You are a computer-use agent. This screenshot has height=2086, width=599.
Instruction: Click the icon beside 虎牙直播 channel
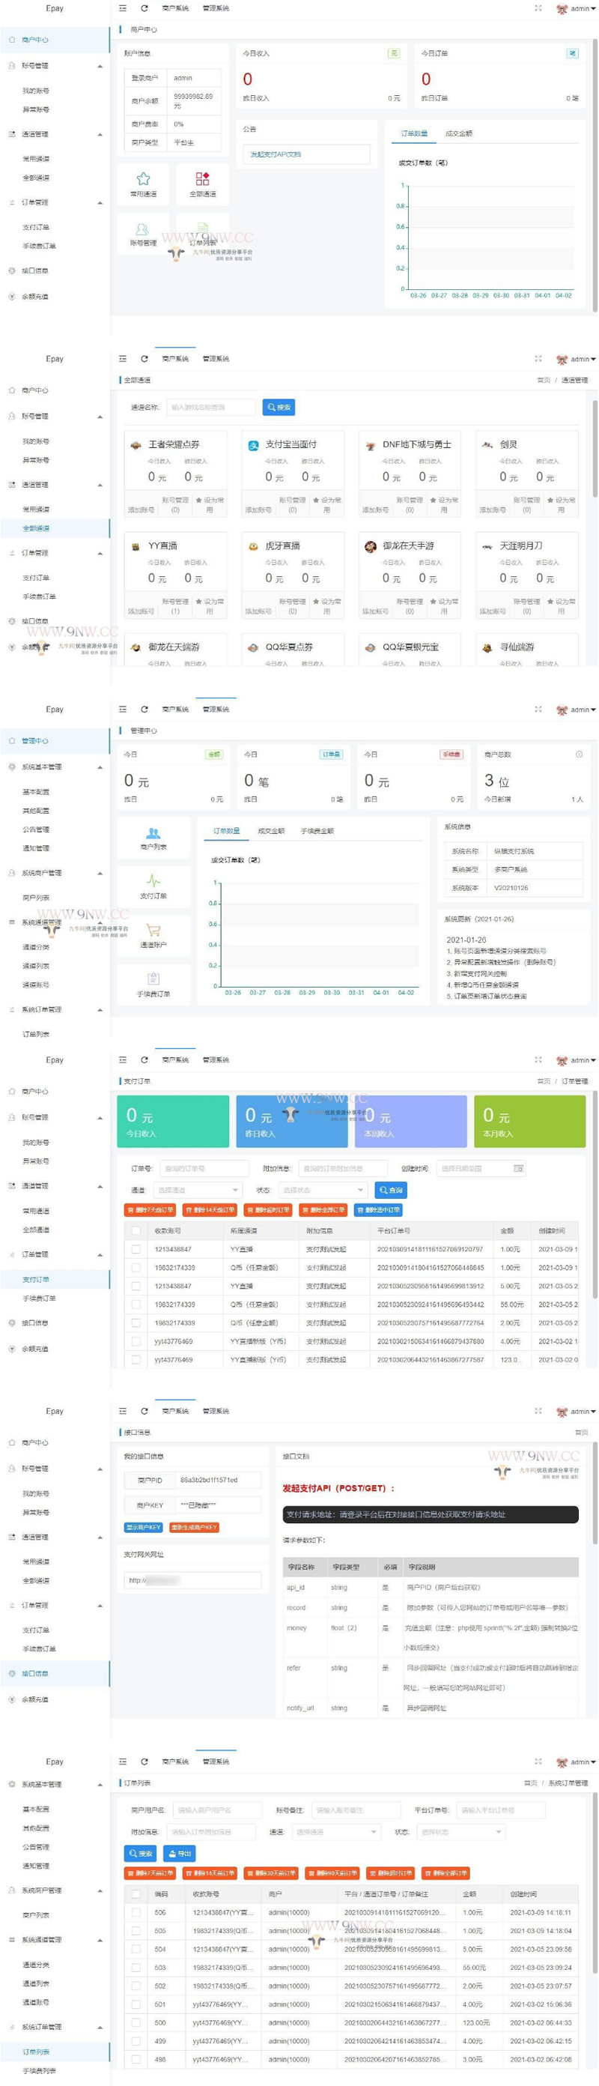click(253, 547)
